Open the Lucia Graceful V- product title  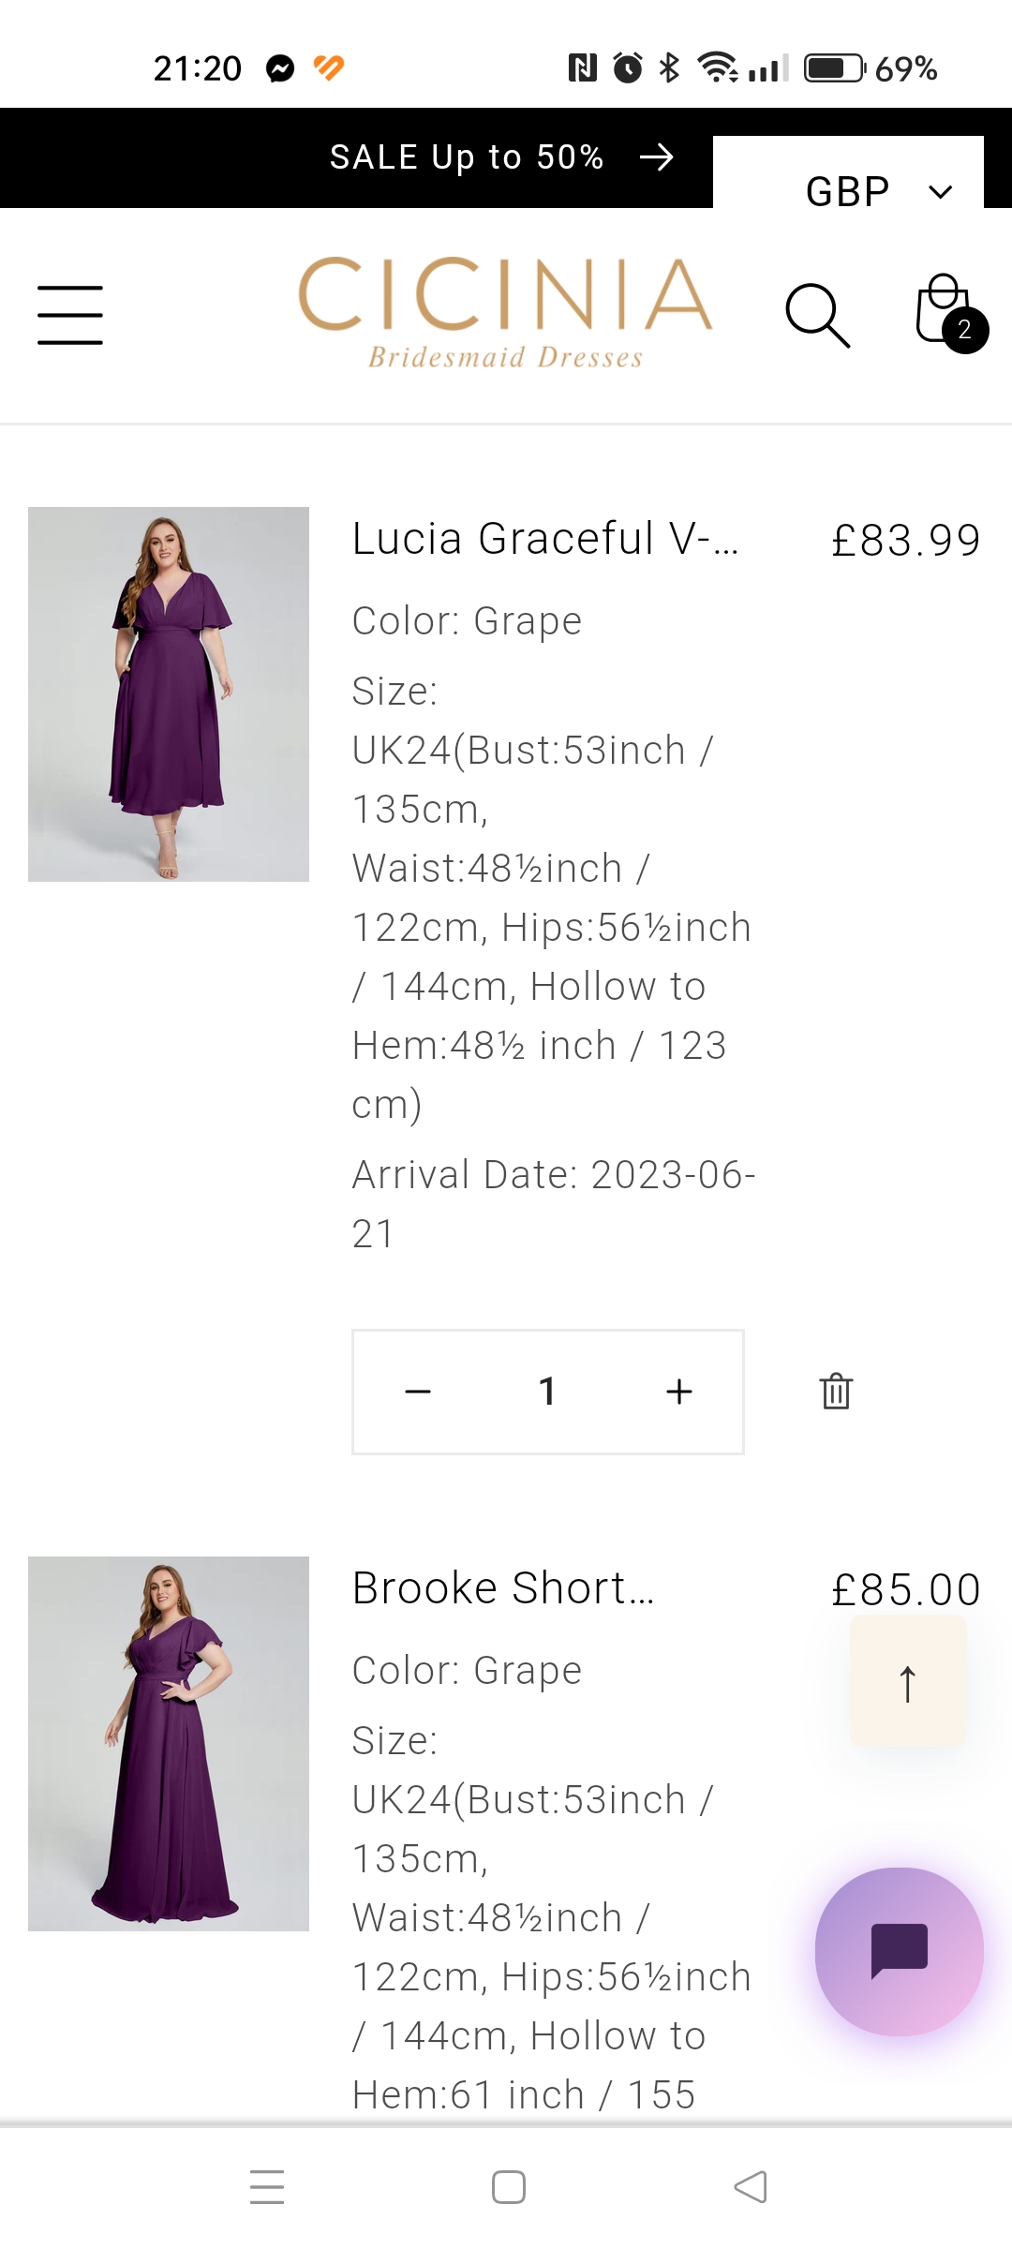pos(545,539)
